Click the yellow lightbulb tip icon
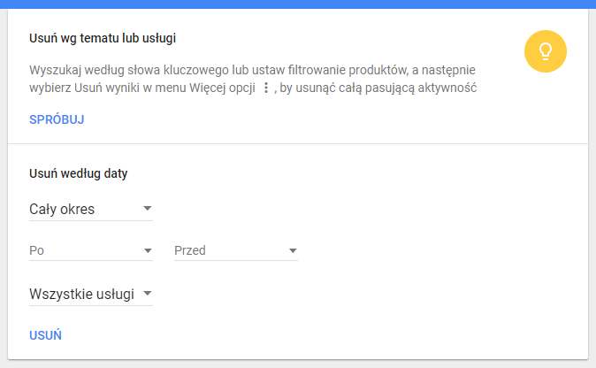 pos(545,51)
